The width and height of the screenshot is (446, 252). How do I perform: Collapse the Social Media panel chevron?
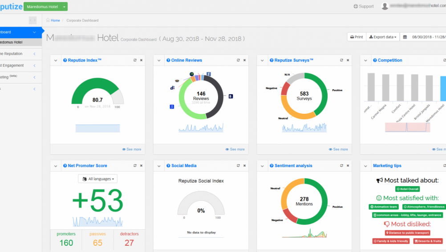click(159, 166)
